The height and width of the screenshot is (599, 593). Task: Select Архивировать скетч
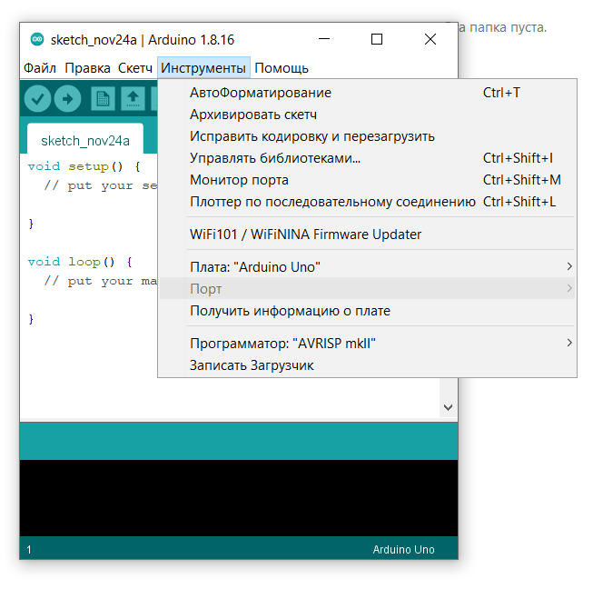(x=367, y=115)
